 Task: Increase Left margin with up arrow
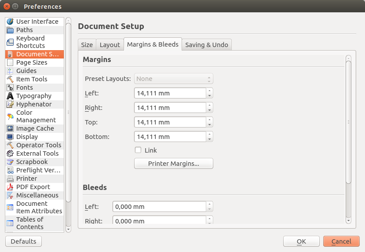point(210,91)
